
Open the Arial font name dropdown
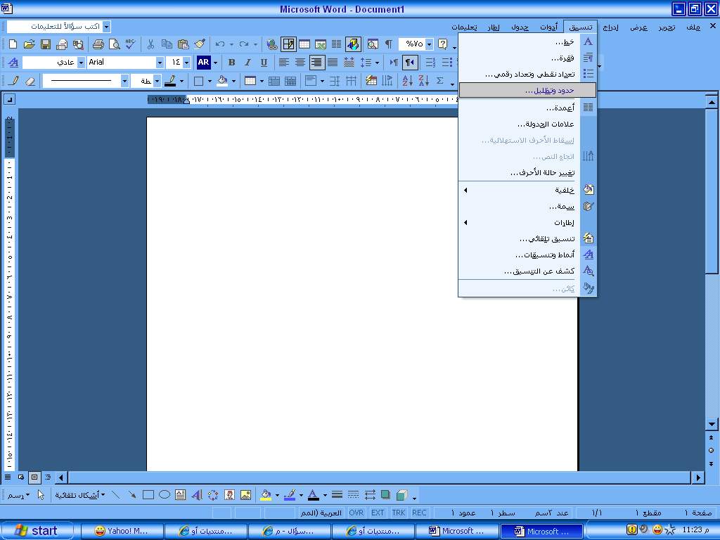click(160, 63)
